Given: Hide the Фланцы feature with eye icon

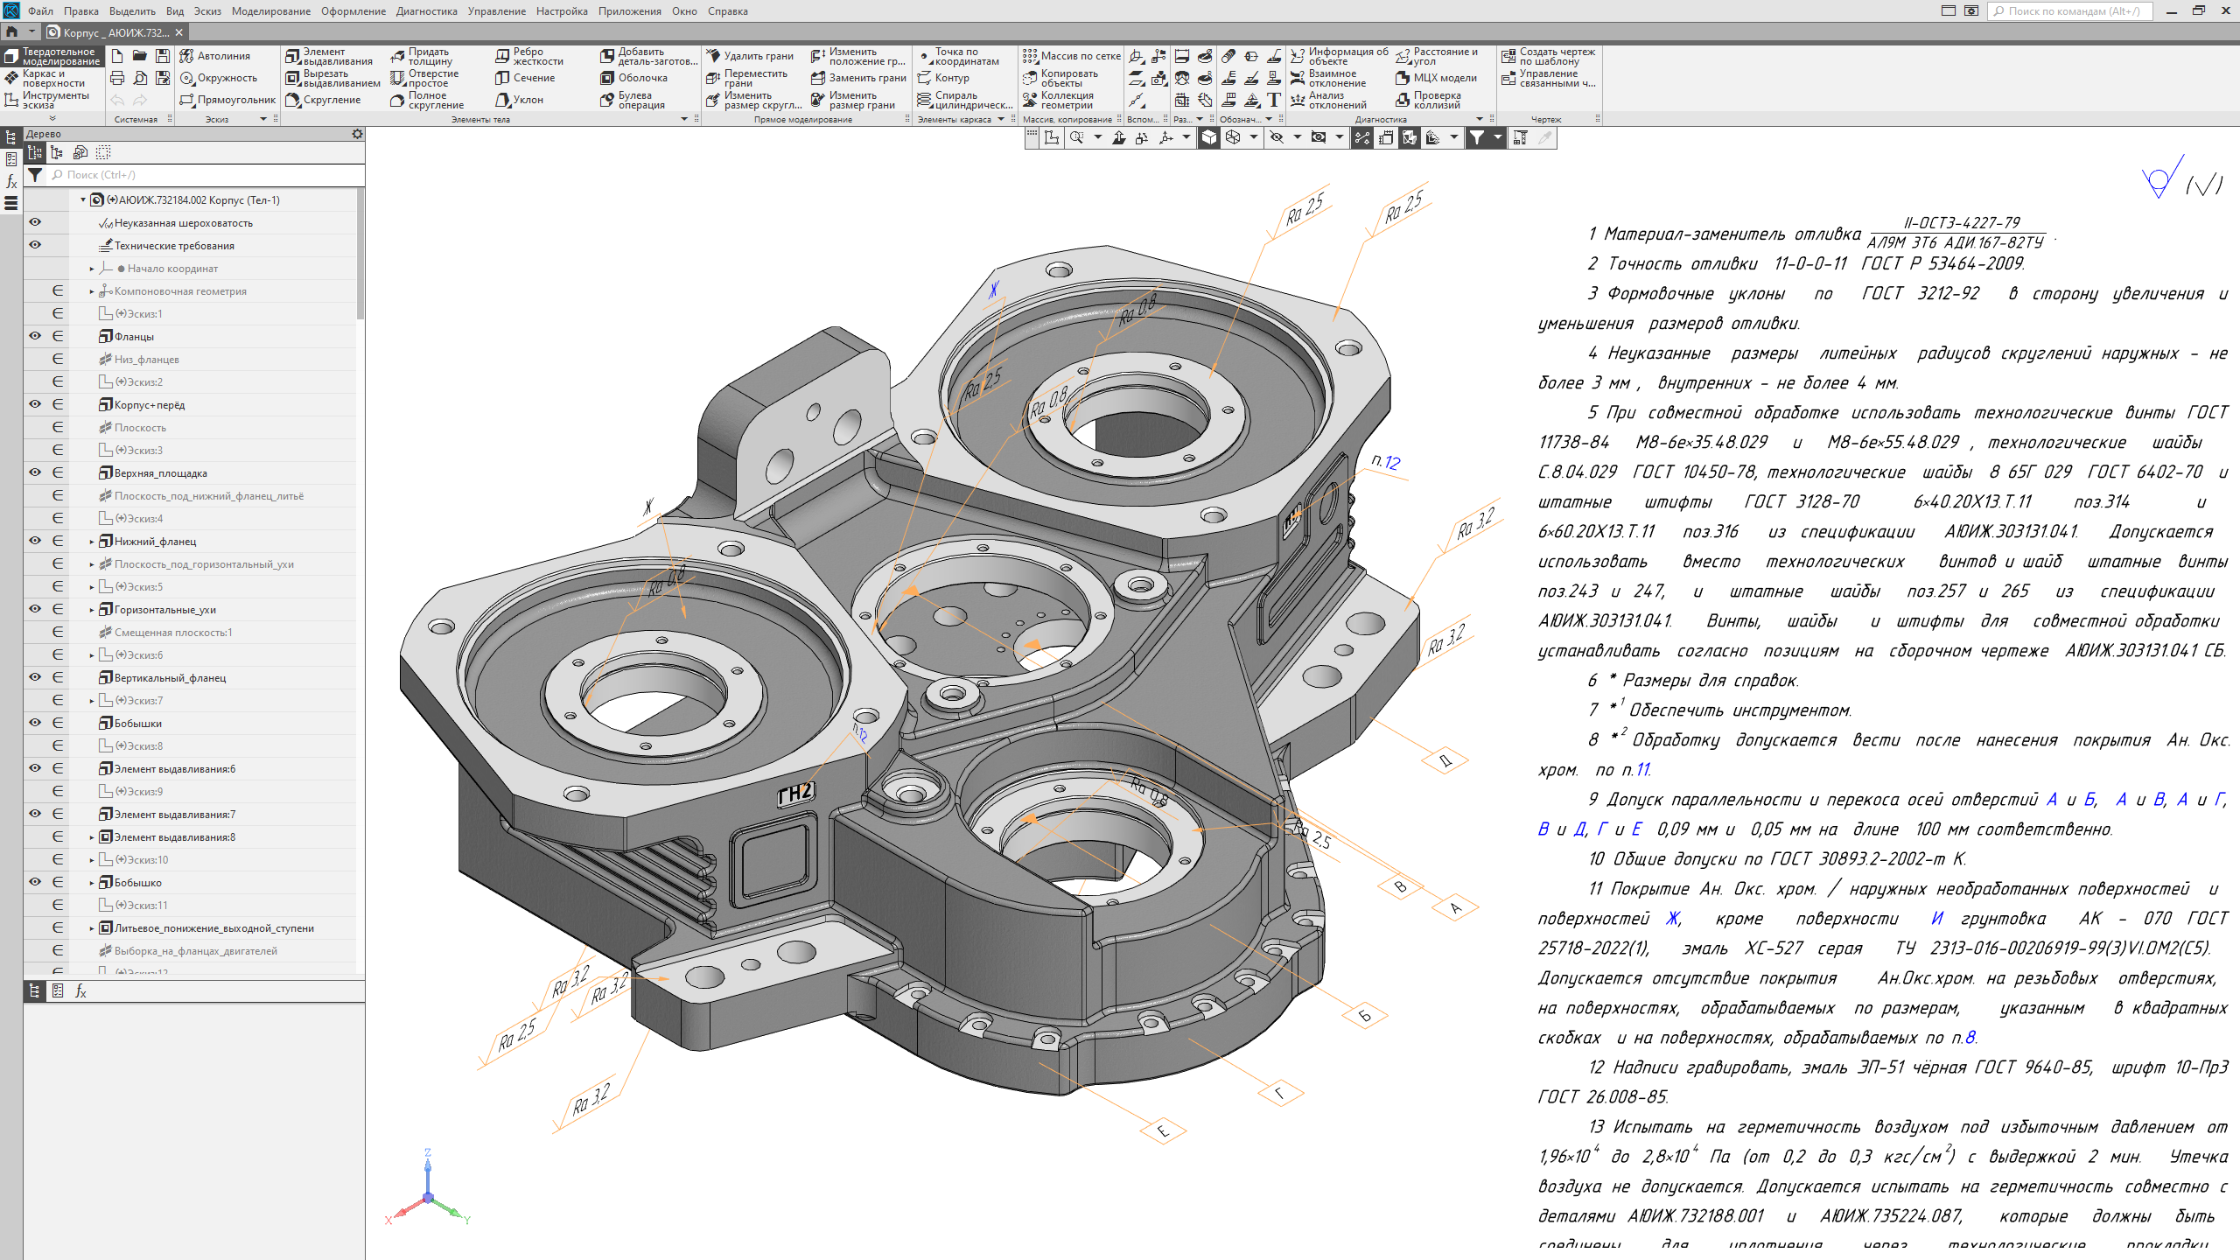Looking at the screenshot, I should [x=35, y=336].
